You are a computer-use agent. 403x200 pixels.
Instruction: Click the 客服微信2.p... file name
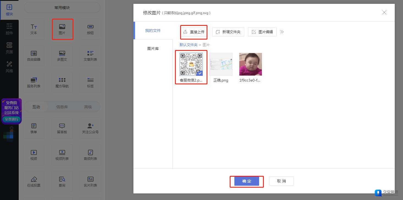click(x=191, y=80)
